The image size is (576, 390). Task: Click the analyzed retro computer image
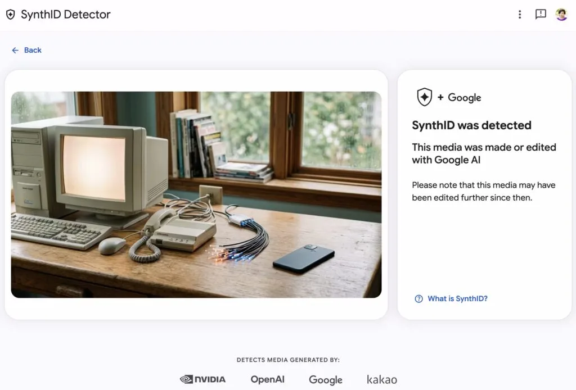tap(196, 194)
